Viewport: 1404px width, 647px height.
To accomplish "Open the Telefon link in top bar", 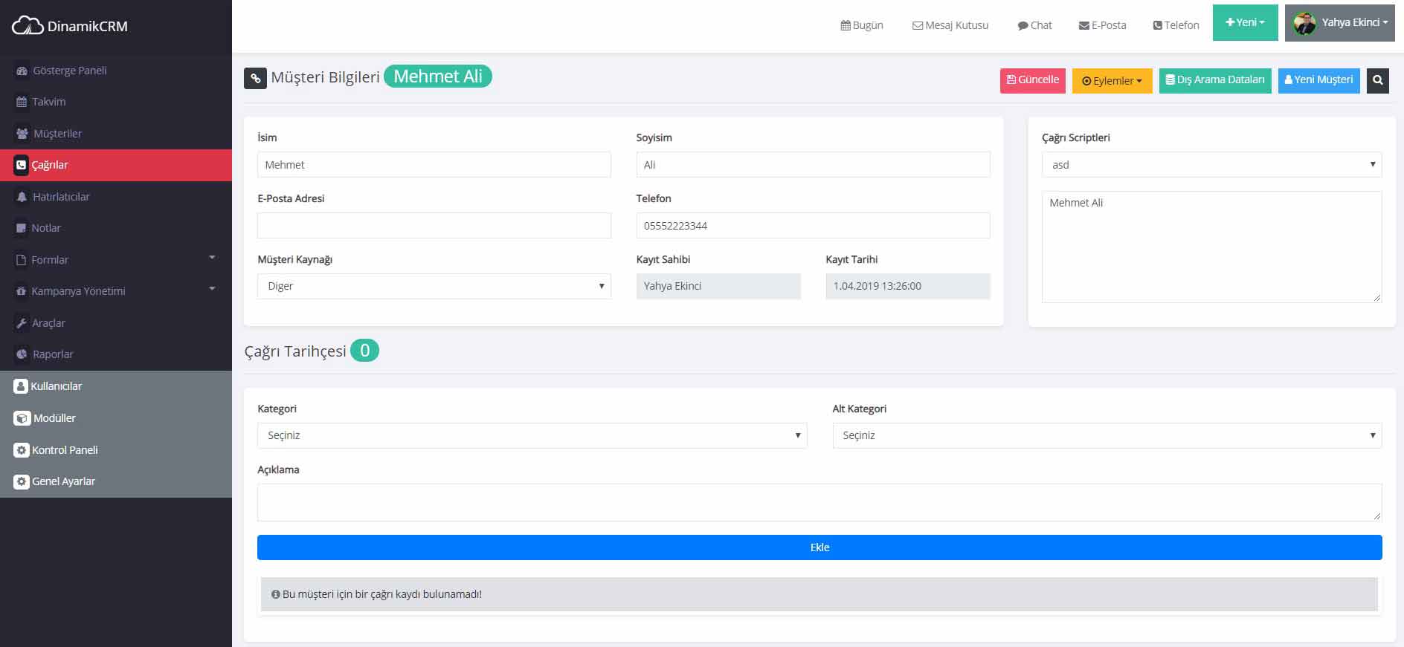I will pos(1176,25).
